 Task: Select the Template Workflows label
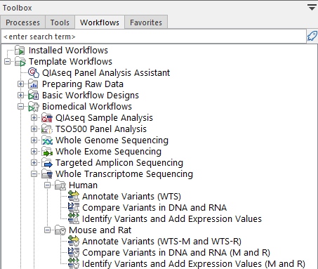(70, 62)
